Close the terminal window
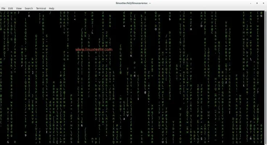Viewport: 267px width, 145px height. tap(263, 3)
